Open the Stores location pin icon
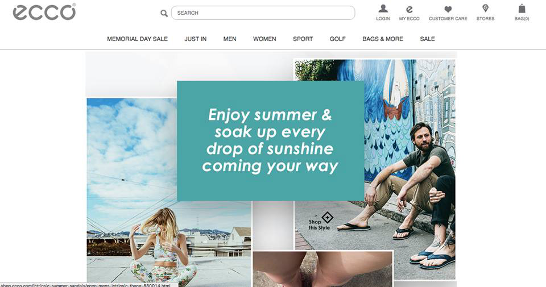The image size is (546, 287). tap(485, 8)
